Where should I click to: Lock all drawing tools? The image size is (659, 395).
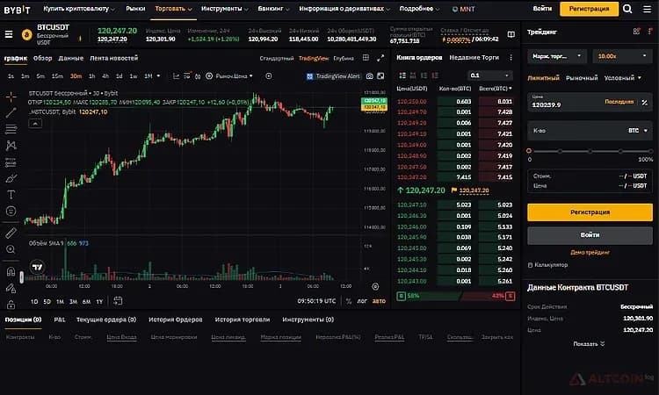coord(11,304)
